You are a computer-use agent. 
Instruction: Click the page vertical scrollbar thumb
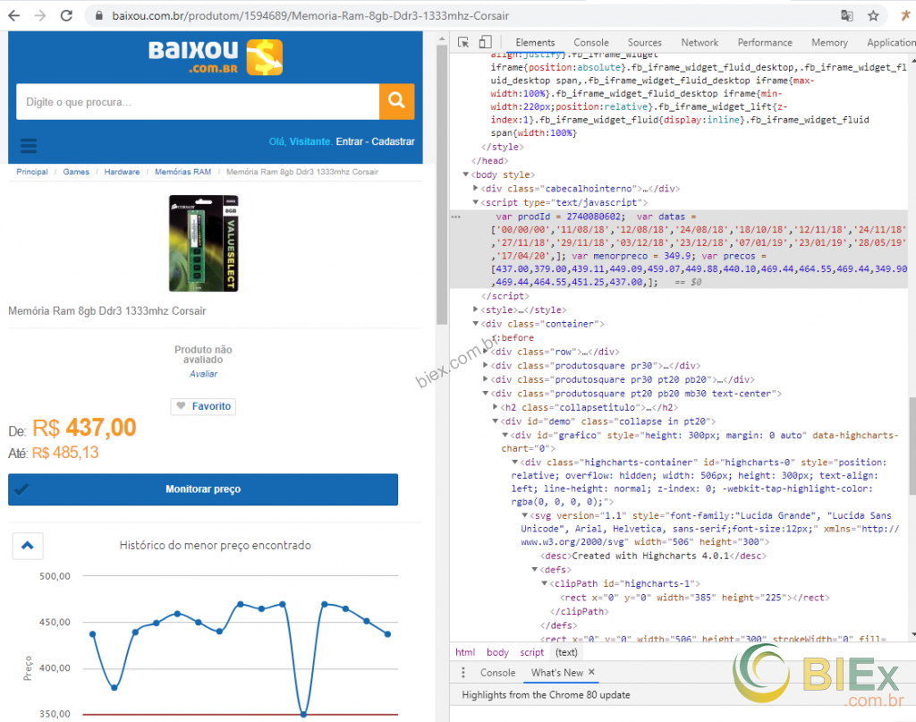click(442, 184)
